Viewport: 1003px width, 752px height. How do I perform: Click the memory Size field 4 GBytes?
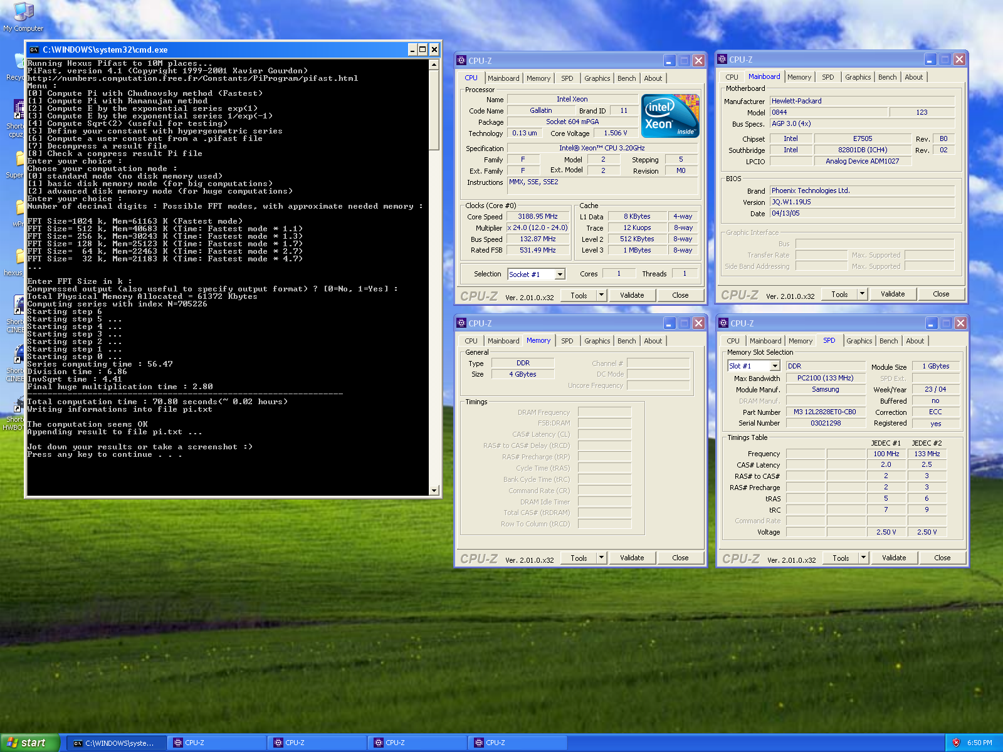click(523, 374)
